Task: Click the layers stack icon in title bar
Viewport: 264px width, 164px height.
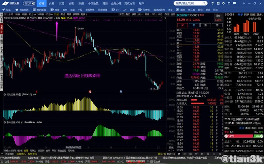Action: [213, 3]
